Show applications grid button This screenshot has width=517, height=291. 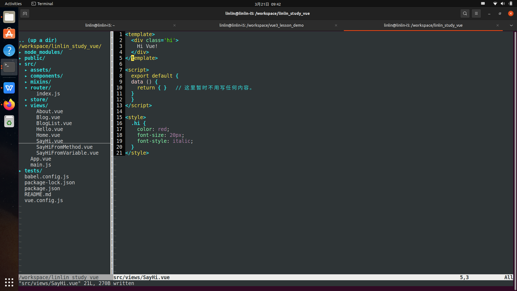(9, 282)
